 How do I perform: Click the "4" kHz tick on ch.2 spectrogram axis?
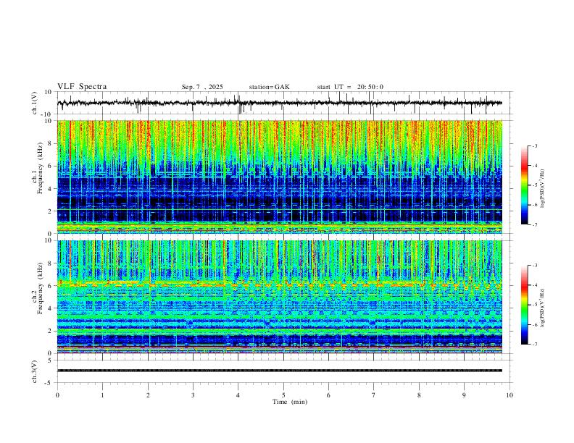point(51,308)
